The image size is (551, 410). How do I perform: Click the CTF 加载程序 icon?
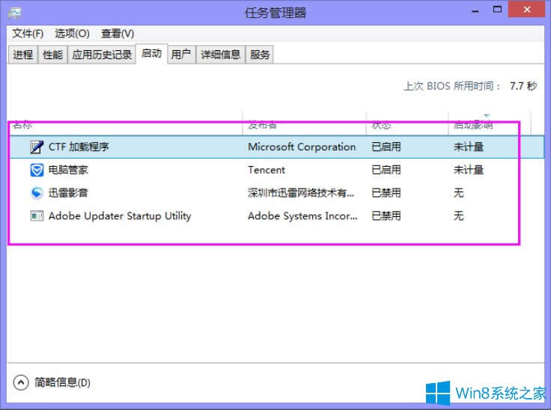tap(37, 147)
